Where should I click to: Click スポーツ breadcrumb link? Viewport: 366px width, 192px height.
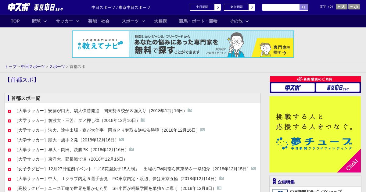tap(57, 66)
